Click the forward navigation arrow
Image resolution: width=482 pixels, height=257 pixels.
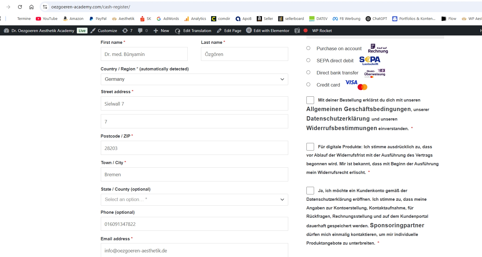point(8,7)
